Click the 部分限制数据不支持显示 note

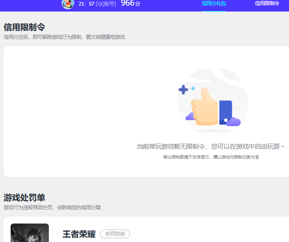[x=211, y=157]
